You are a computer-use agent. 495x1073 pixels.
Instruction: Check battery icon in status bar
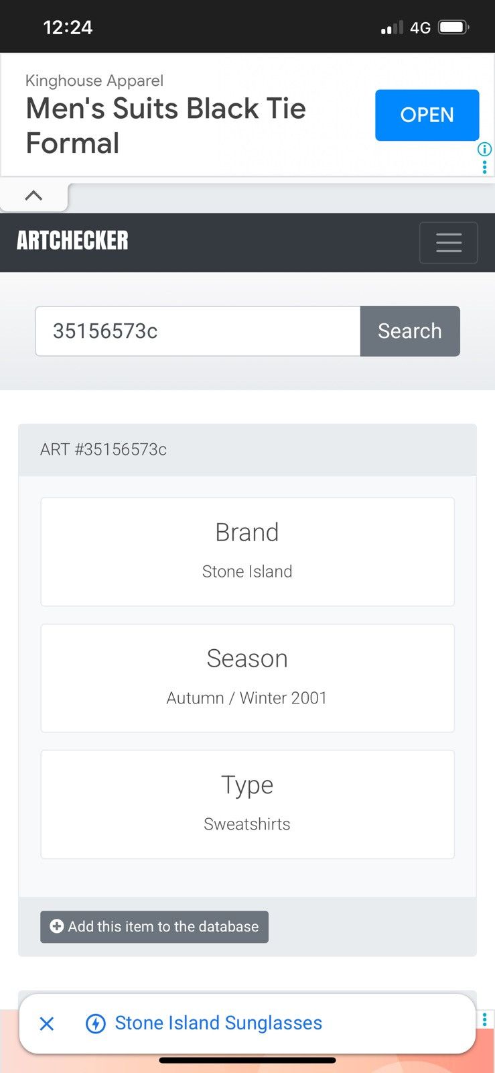[x=453, y=27]
